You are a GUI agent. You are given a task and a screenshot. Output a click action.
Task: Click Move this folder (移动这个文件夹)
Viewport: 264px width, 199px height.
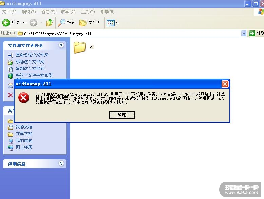pos(30,62)
